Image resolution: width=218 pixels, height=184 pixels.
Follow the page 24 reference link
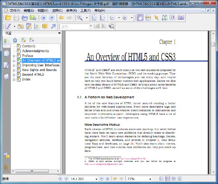click(x=132, y=144)
